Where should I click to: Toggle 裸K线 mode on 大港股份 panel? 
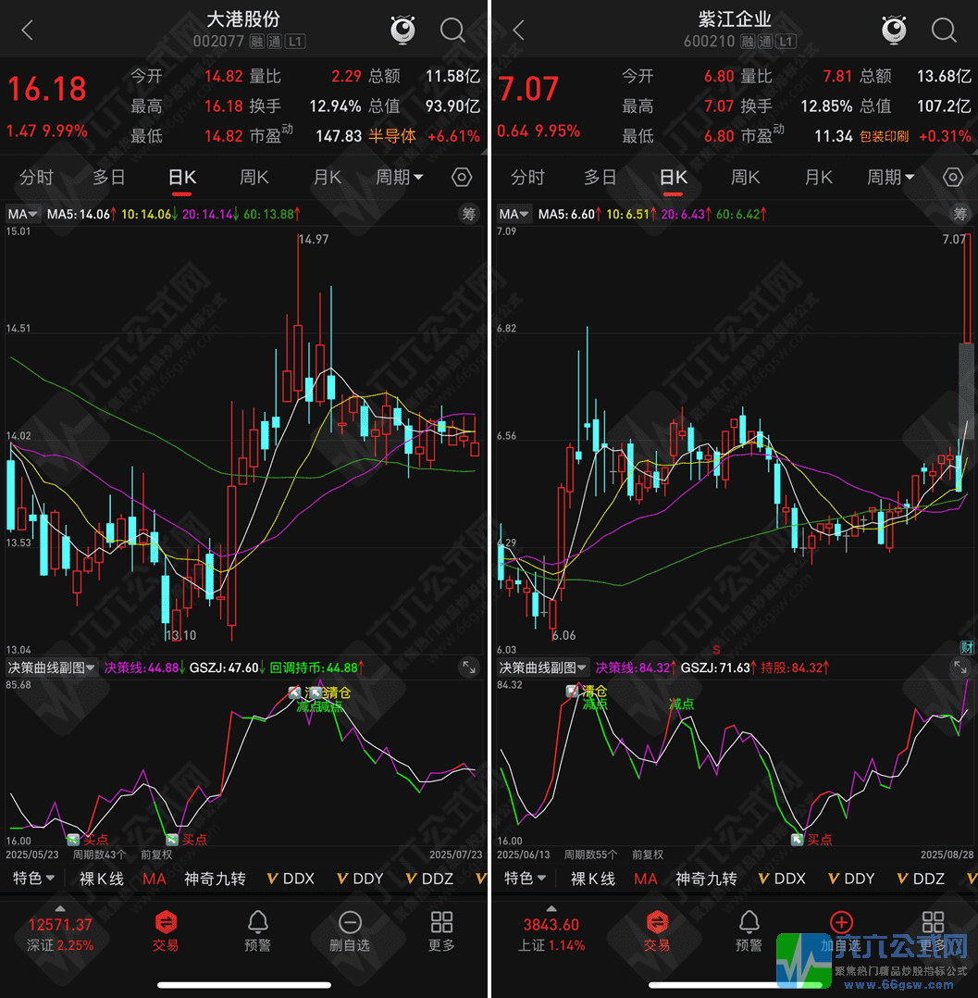pos(101,879)
